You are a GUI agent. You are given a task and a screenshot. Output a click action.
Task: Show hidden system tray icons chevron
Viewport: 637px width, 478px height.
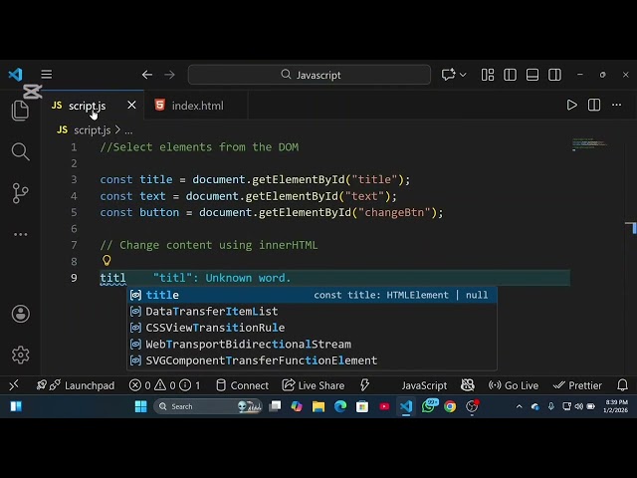[519, 406]
